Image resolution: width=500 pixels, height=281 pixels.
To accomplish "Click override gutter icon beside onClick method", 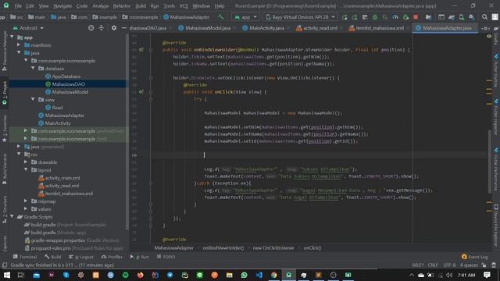I will [141, 92].
